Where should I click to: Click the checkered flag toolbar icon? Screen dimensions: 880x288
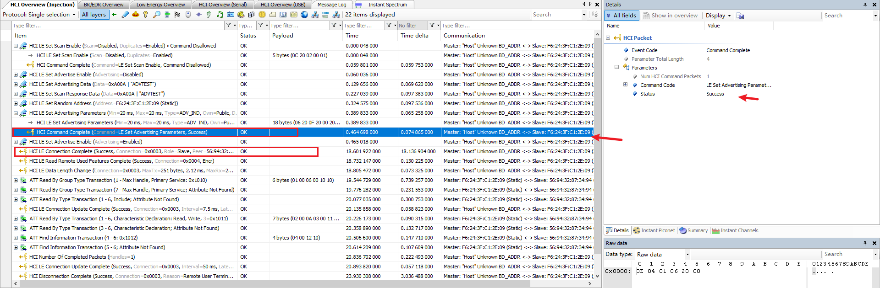177,15
